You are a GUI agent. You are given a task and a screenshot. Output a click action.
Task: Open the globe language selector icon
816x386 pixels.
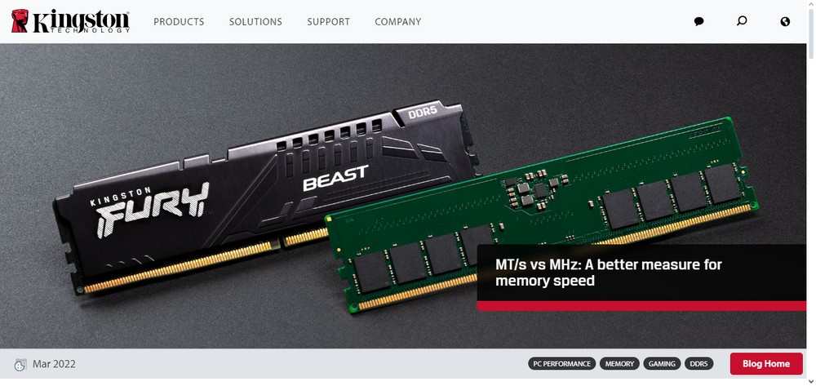coord(785,21)
